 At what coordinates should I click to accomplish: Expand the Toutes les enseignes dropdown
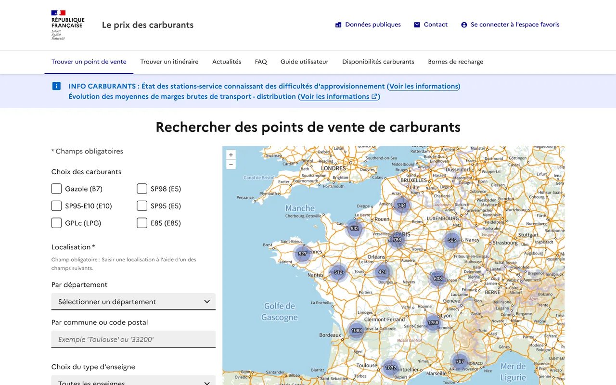click(133, 380)
